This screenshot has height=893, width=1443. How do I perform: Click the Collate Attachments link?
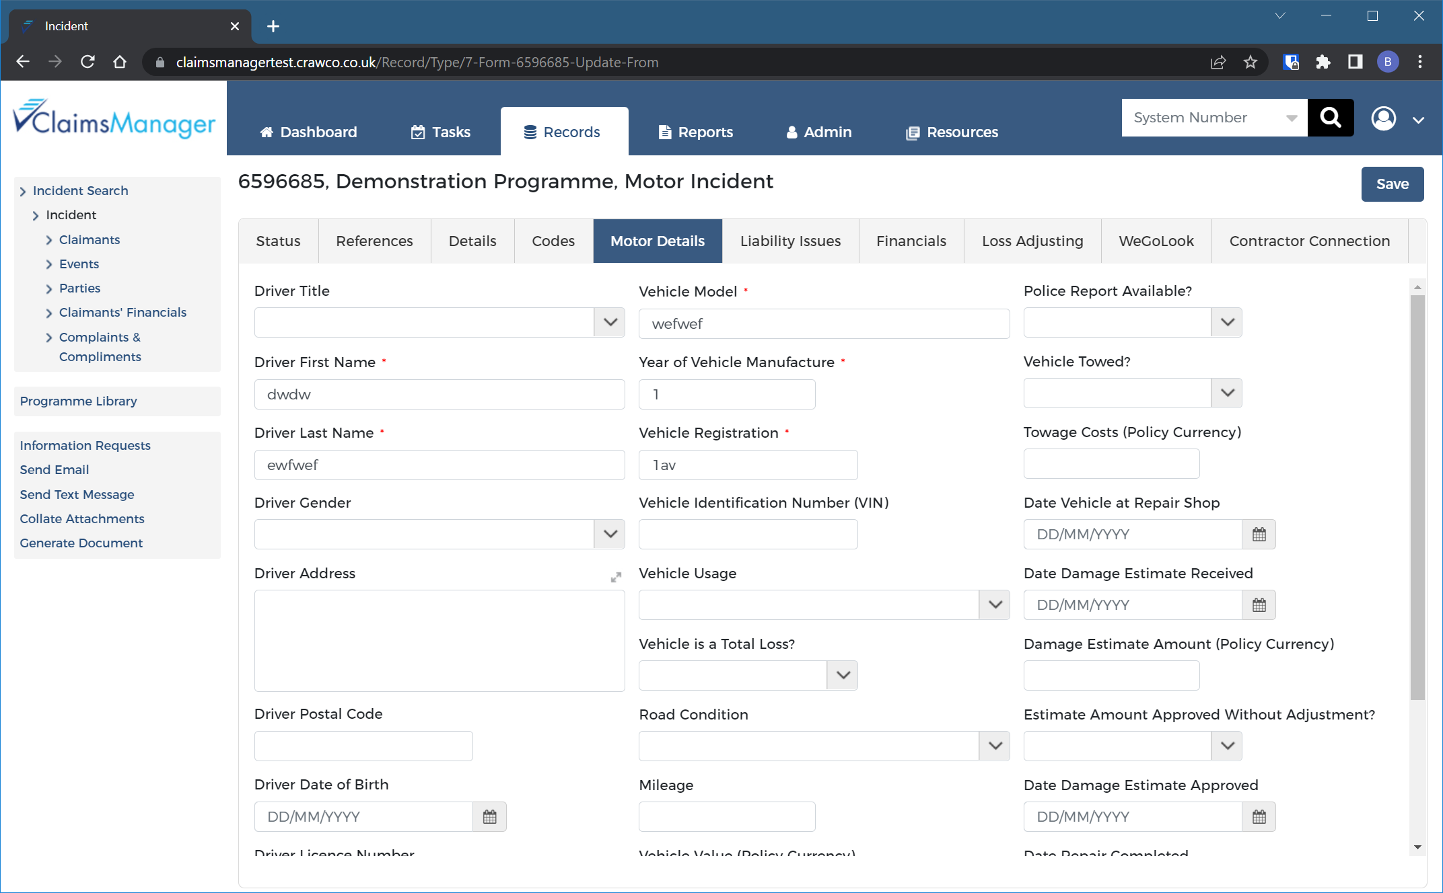(81, 518)
